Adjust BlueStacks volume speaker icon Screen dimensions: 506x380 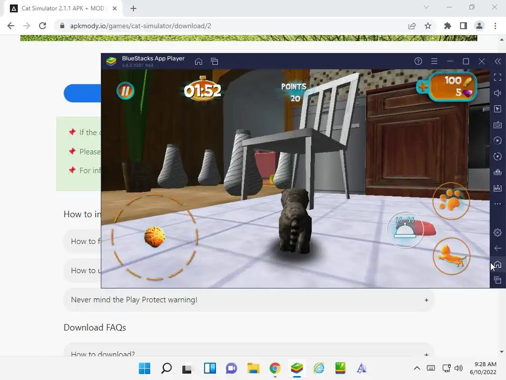[498, 93]
